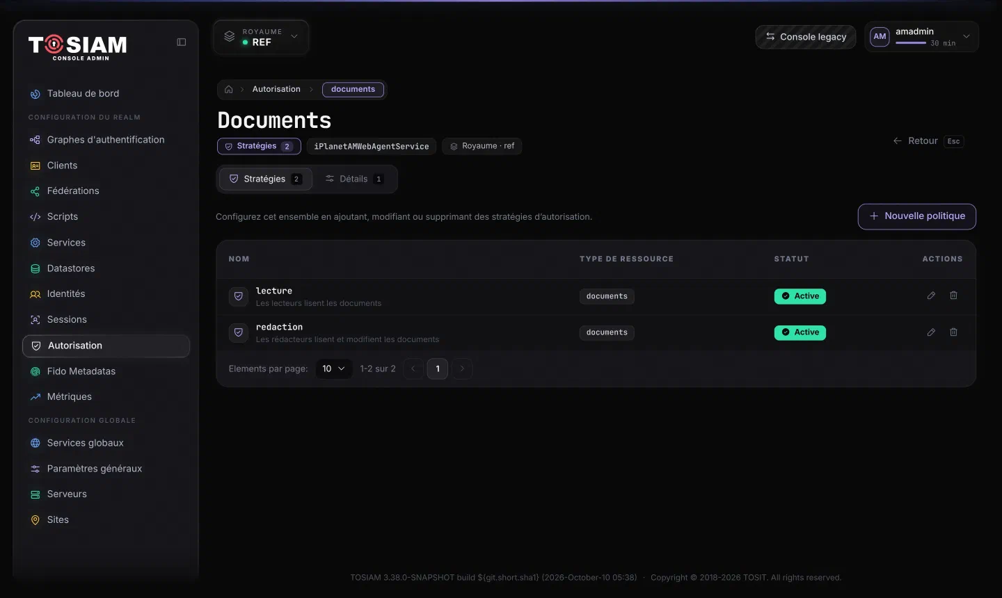
Task: Select Autorisation in the sidebar
Action: tap(106, 346)
